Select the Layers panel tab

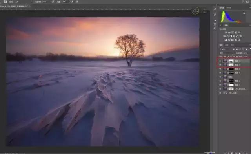click(x=221, y=45)
